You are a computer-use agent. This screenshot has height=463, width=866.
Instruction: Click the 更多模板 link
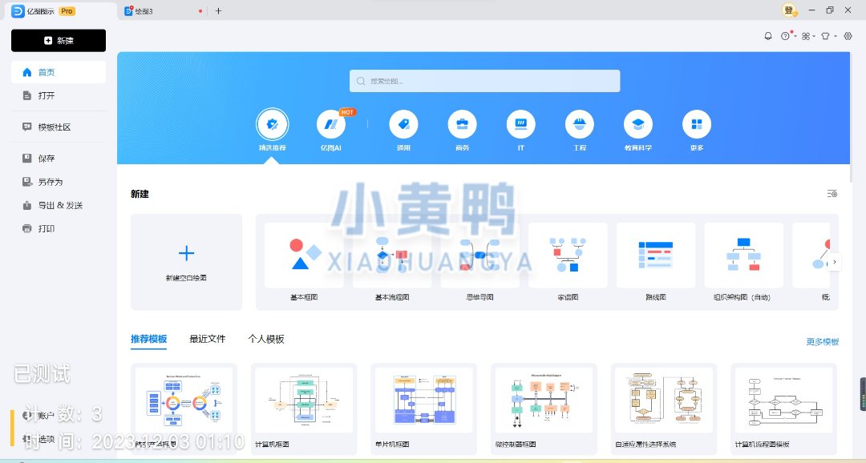click(822, 342)
